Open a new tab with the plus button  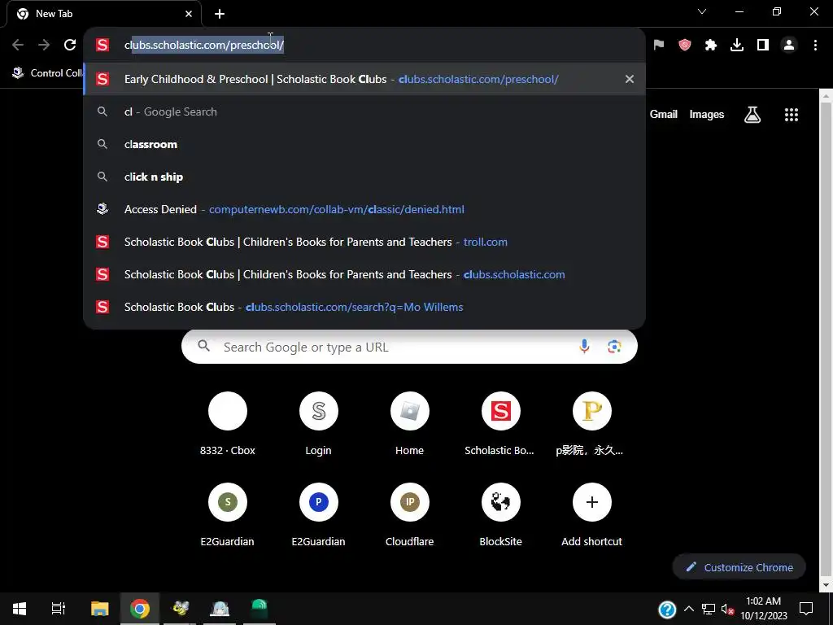(220, 14)
